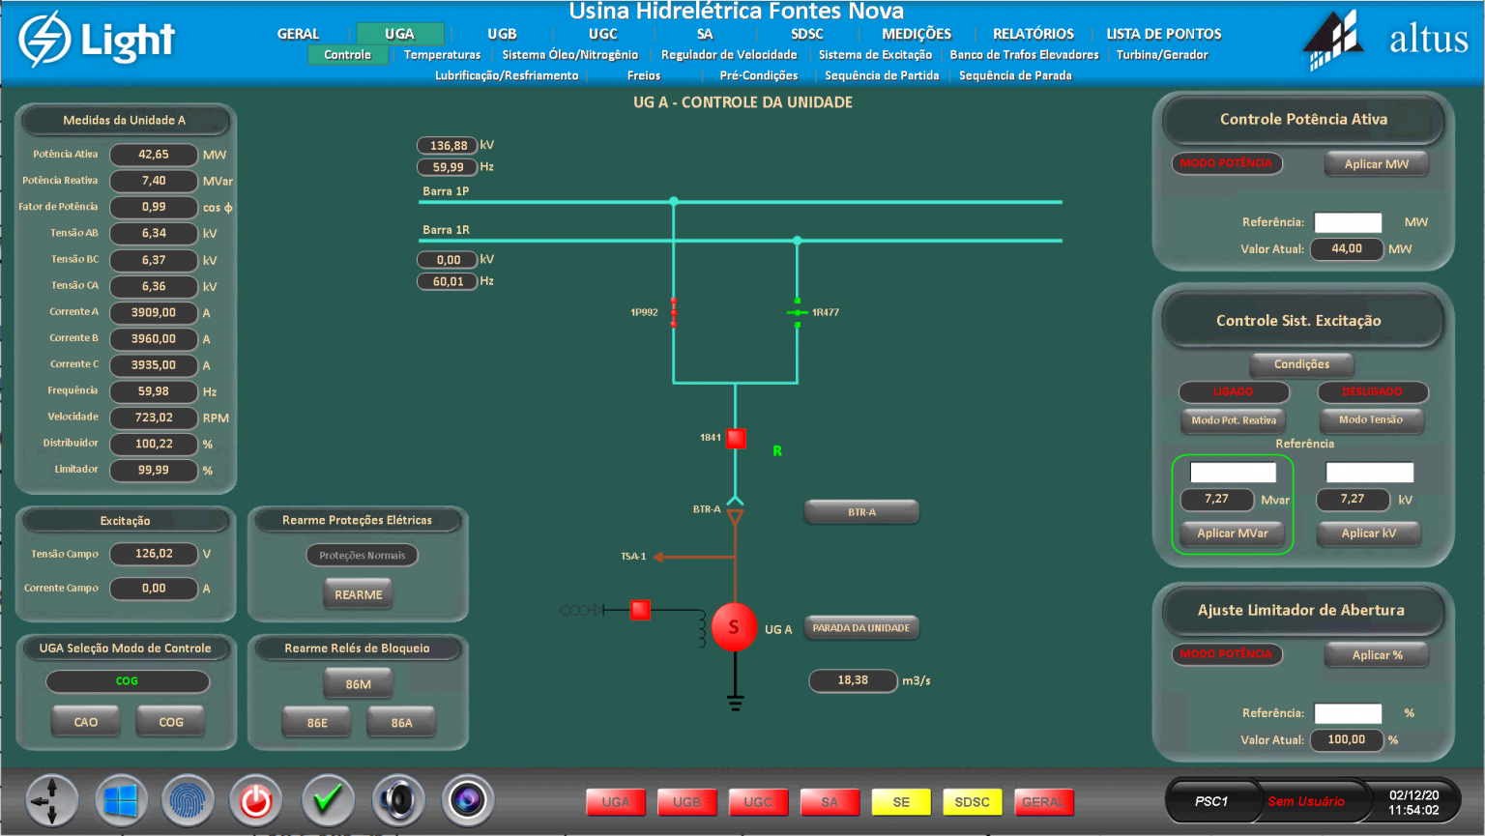Select CAO control mode
1485x836 pixels.
(x=85, y=721)
